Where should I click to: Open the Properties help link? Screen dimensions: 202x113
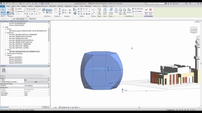click(4, 107)
